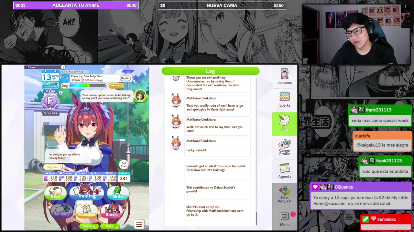Click the 'Adelanta tu anime' goal bar

[x=76, y=5]
